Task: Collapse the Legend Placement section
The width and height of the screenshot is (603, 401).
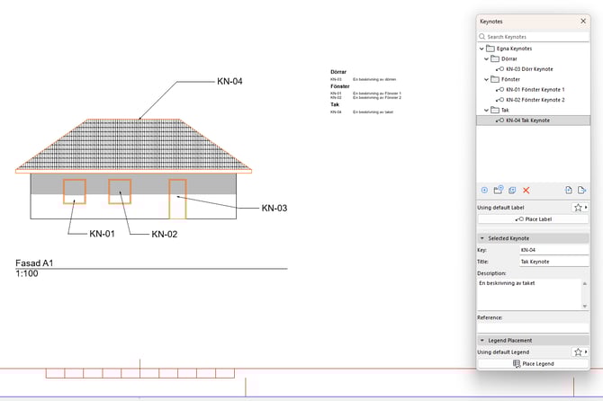Action: pos(481,341)
